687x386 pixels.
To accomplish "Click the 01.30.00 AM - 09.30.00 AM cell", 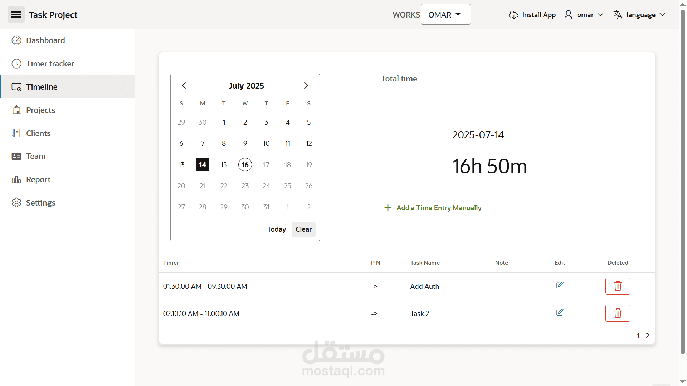I will [x=263, y=286].
